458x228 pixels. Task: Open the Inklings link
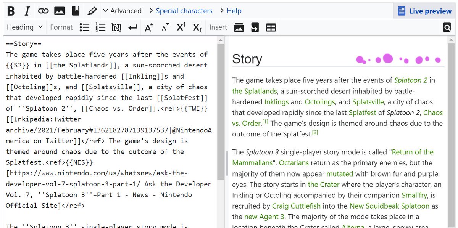coord(276,102)
